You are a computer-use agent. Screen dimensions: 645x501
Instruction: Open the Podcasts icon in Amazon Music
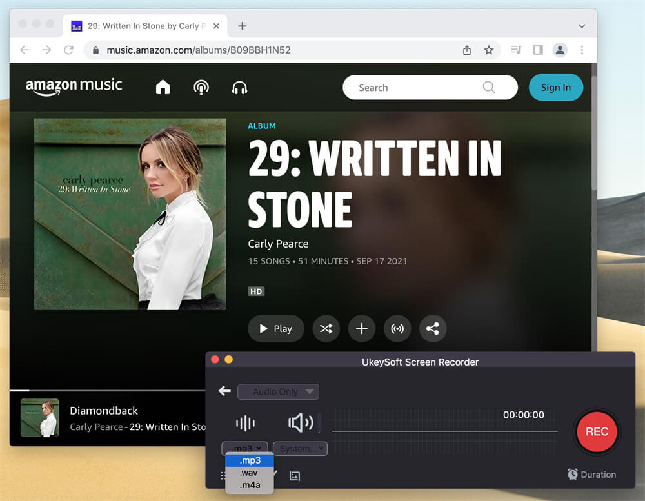click(x=201, y=87)
